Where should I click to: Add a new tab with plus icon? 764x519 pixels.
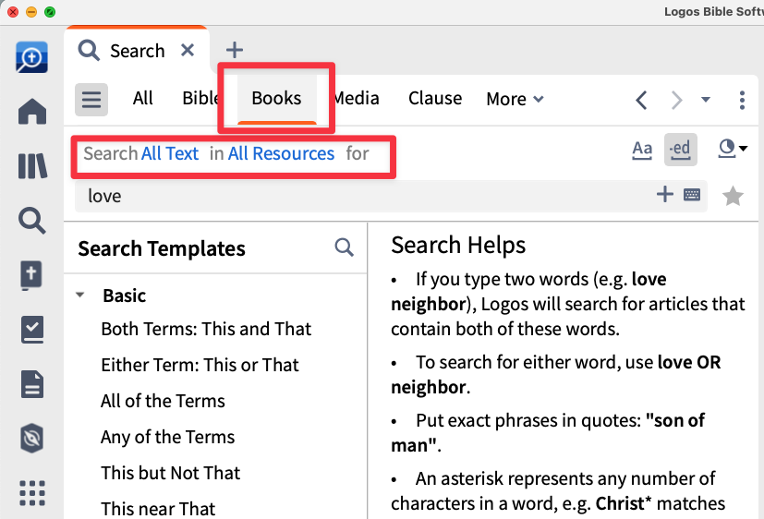(235, 50)
